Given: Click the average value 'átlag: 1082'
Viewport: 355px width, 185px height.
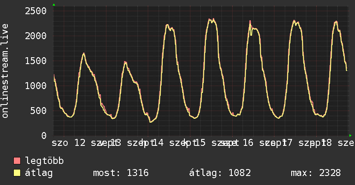Looking at the screenshot, I should pos(220,173).
